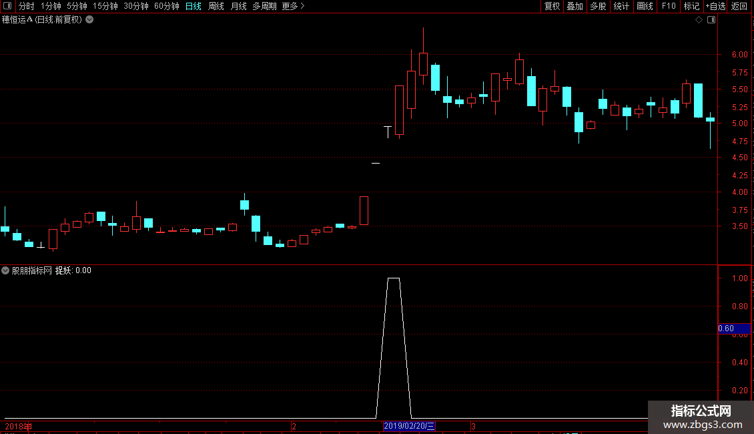Click the 返回 back button

(739, 6)
